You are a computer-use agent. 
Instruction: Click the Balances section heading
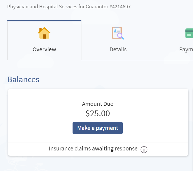coord(23,79)
